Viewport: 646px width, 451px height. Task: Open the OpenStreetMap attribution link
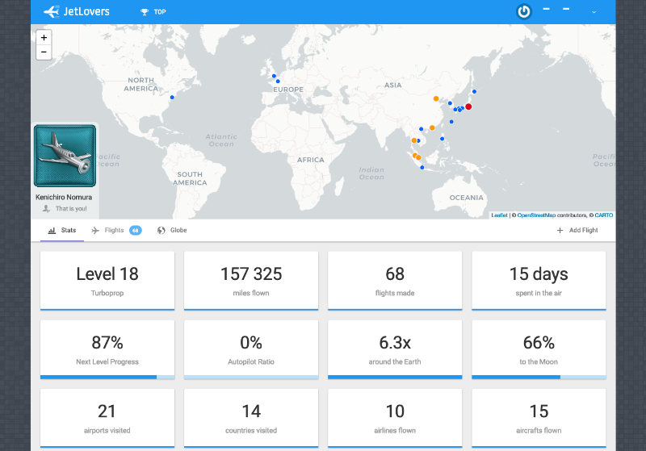click(536, 215)
